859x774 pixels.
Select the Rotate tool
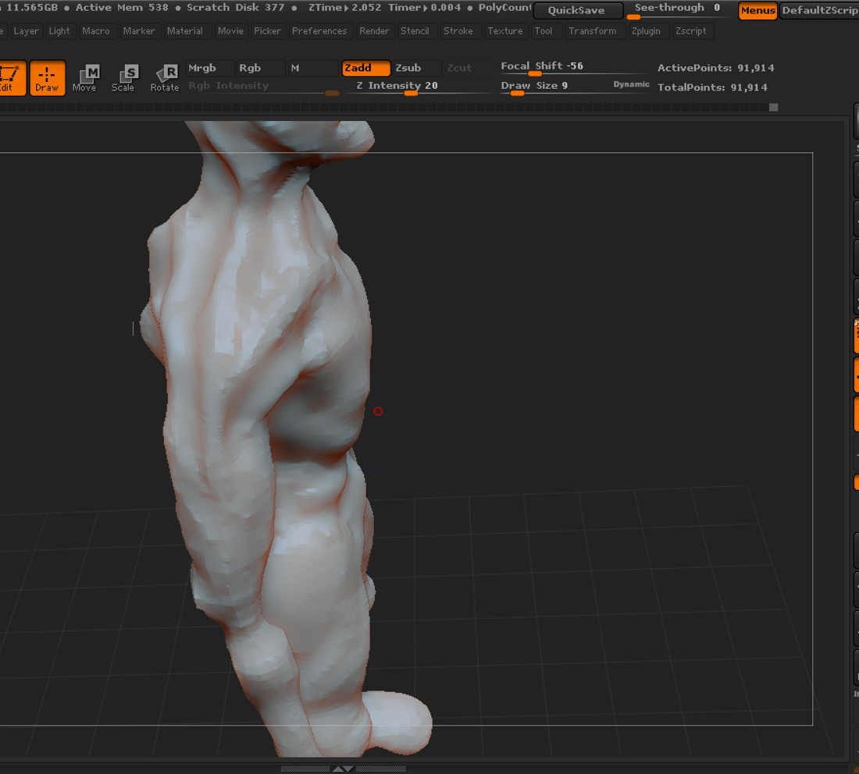164,78
